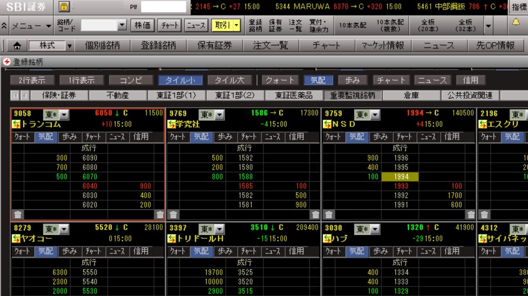Click the trade icon next to 学究社
The height and width of the screenshot is (296, 528).
172,124
